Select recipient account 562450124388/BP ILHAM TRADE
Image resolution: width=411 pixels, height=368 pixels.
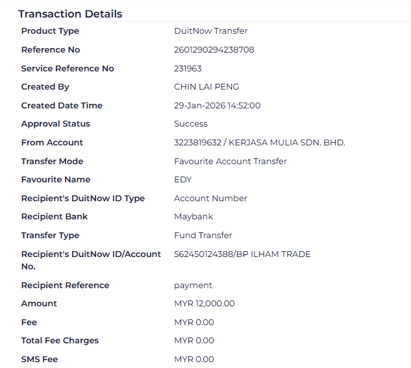coord(242,254)
